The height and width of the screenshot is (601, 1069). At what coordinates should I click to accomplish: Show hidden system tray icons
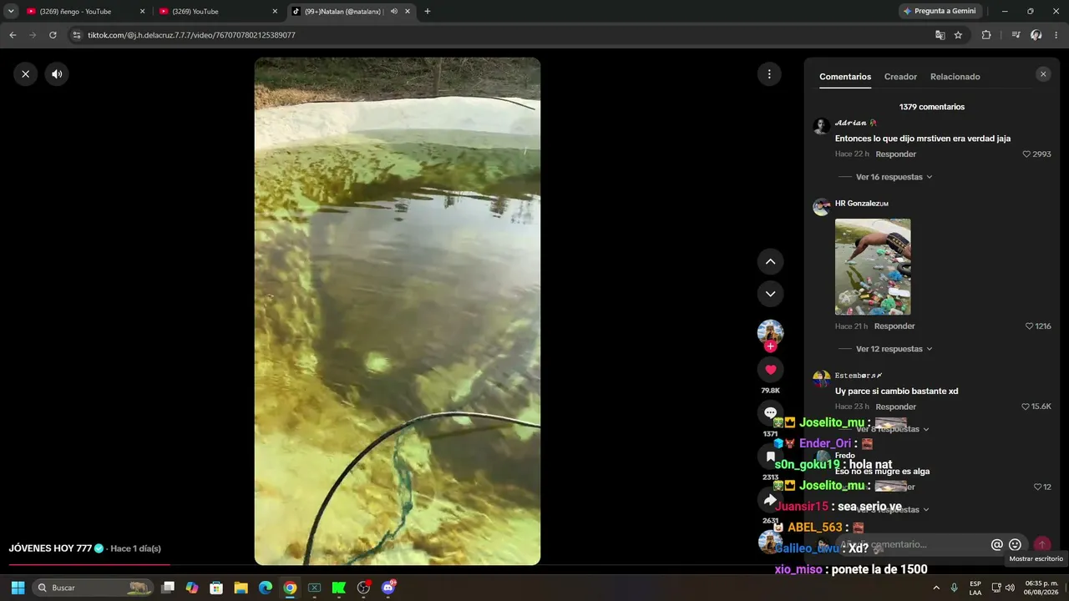935,588
